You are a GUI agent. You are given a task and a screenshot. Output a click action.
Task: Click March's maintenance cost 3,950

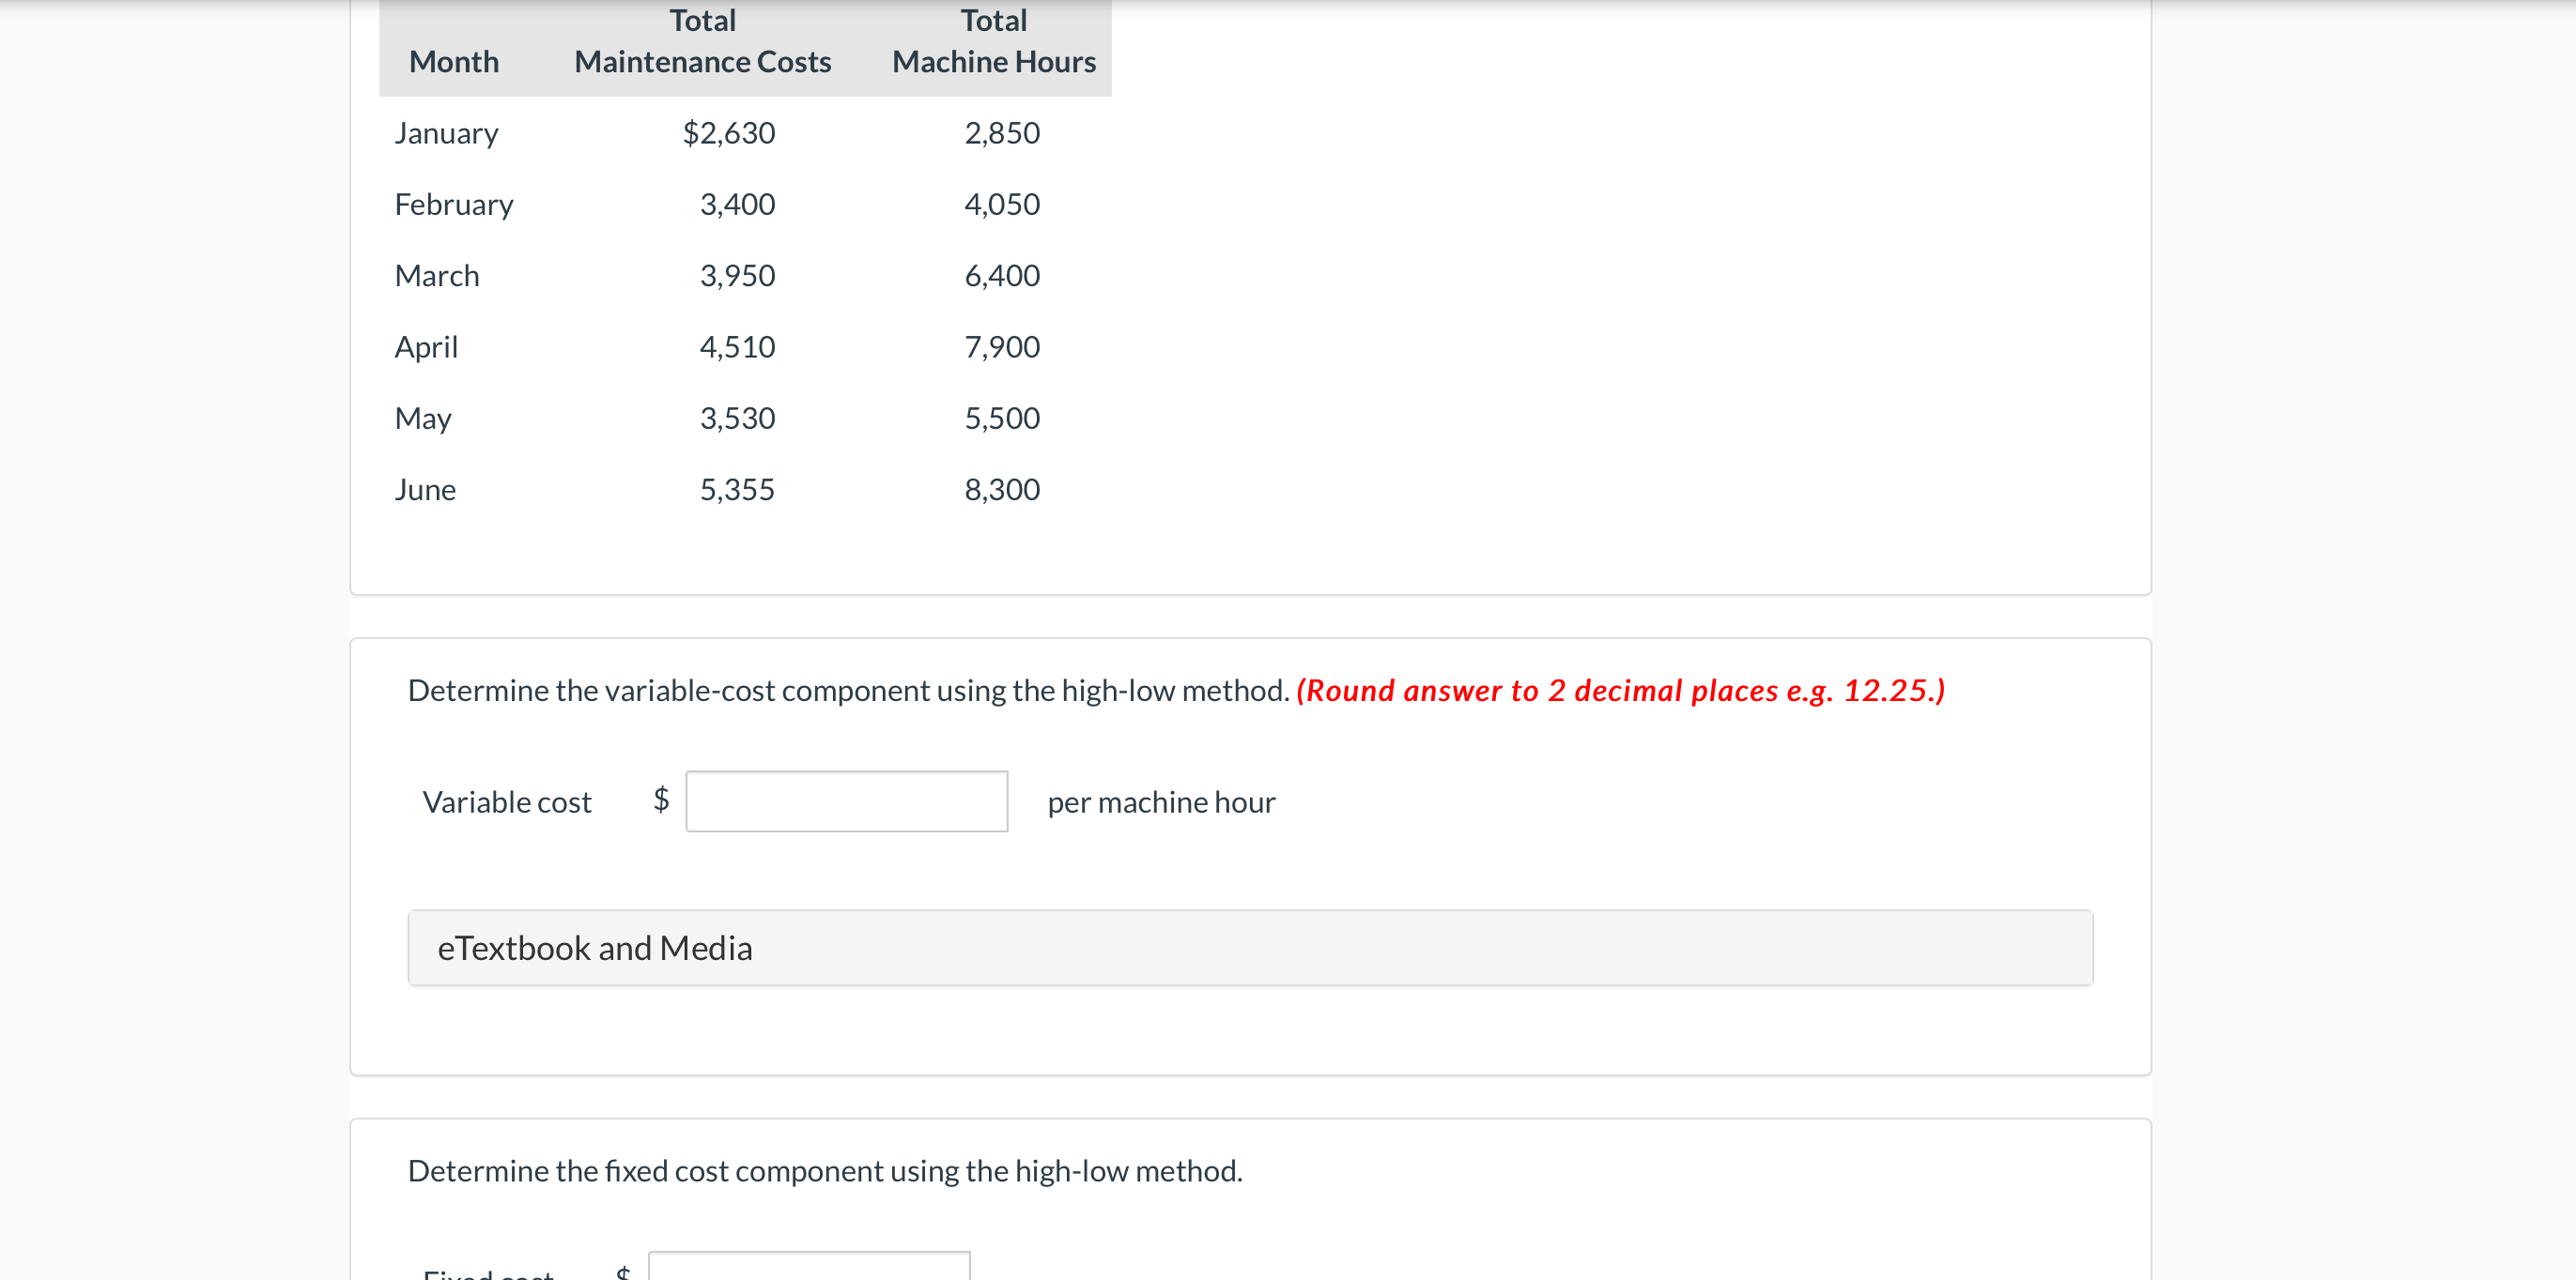coord(737,276)
